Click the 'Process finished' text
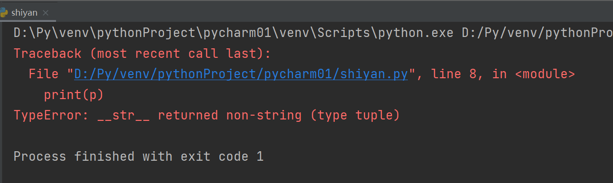The height and width of the screenshot is (183, 613). tap(74, 156)
